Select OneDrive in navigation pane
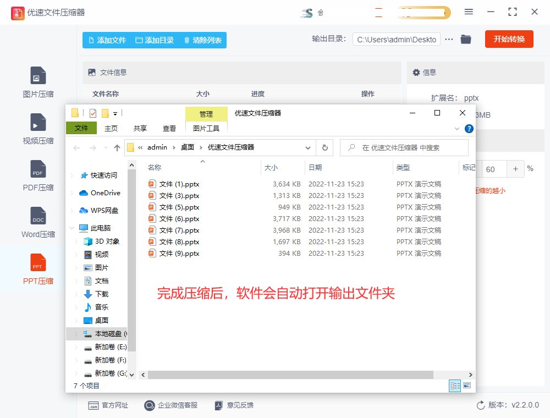Viewport: 550px width, 418px height. pyautogui.click(x=100, y=193)
